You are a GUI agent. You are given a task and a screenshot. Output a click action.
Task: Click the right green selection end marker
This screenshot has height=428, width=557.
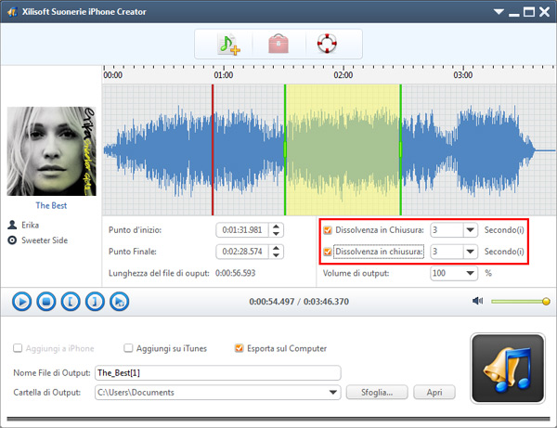click(x=401, y=149)
